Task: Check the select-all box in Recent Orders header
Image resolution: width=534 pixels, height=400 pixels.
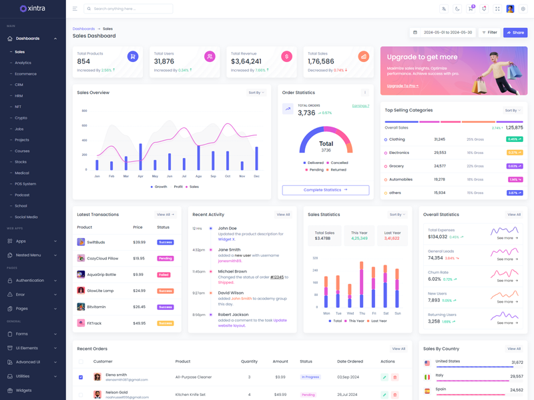Action: pyautogui.click(x=81, y=361)
